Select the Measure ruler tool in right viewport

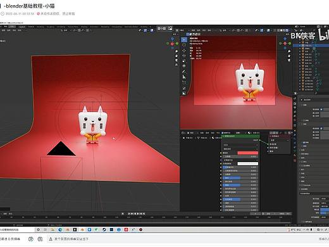pos(184,77)
